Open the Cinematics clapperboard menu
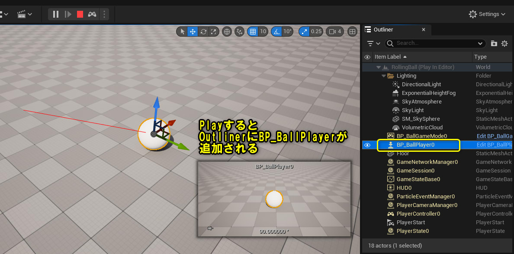Viewport: 514px width, 254px height. (21, 14)
